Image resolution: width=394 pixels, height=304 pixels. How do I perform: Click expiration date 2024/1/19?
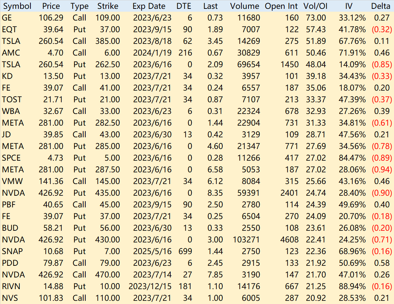click(x=152, y=53)
